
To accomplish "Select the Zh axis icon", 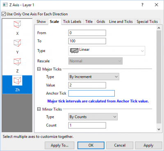I will coord(17,81).
